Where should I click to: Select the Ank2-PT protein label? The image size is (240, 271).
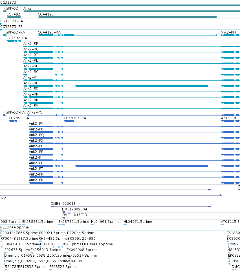pos(36,169)
